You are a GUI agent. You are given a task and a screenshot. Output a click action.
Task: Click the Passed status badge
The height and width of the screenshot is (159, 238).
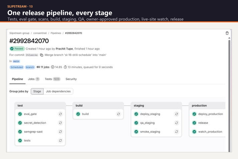coord(17,49)
